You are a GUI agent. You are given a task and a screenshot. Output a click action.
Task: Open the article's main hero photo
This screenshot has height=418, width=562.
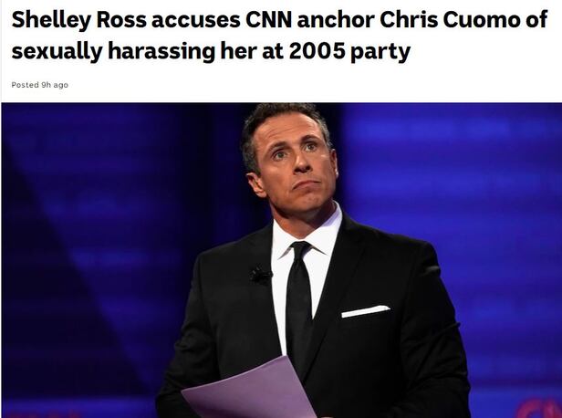[x=282, y=260]
